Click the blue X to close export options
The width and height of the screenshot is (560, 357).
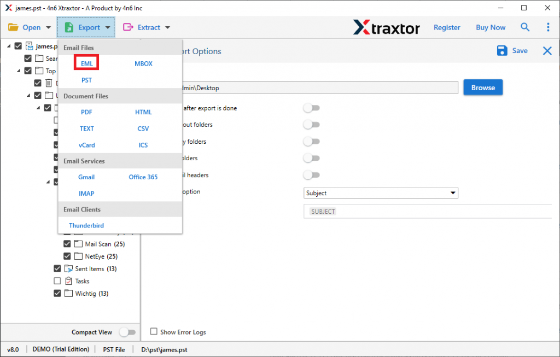tap(547, 51)
